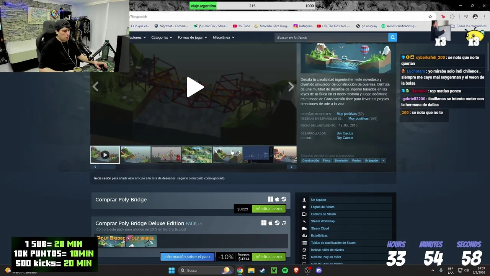The width and height of the screenshot is (490, 276).
Task: Go to previous media with left arrow
Action: click(x=95, y=87)
